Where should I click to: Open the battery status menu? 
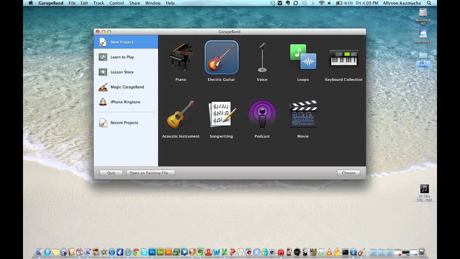tap(344, 3)
